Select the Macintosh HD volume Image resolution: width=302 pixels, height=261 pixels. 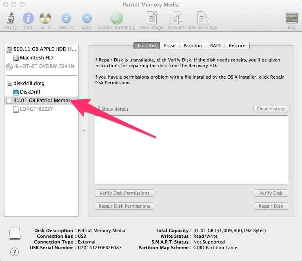click(41, 58)
